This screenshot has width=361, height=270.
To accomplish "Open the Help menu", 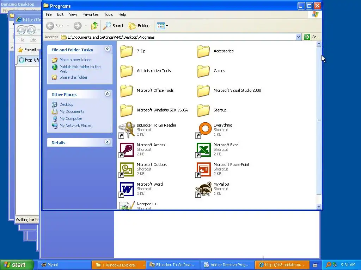I will [122, 14].
